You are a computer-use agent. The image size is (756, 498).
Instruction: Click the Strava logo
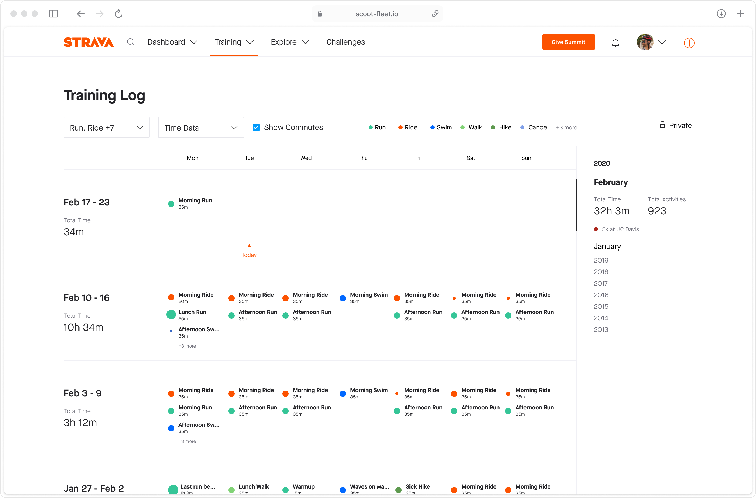[88, 42]
